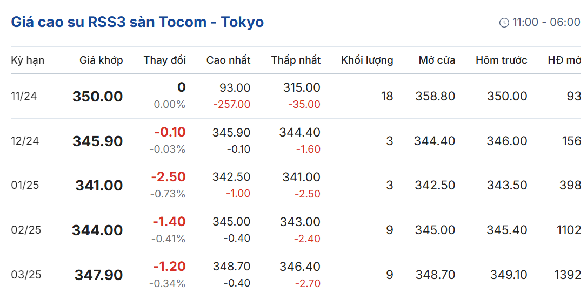This screenshot has height=293, width=587.
Task: Click the 'Hôm trước' column header
Action: tap(502, 60)
